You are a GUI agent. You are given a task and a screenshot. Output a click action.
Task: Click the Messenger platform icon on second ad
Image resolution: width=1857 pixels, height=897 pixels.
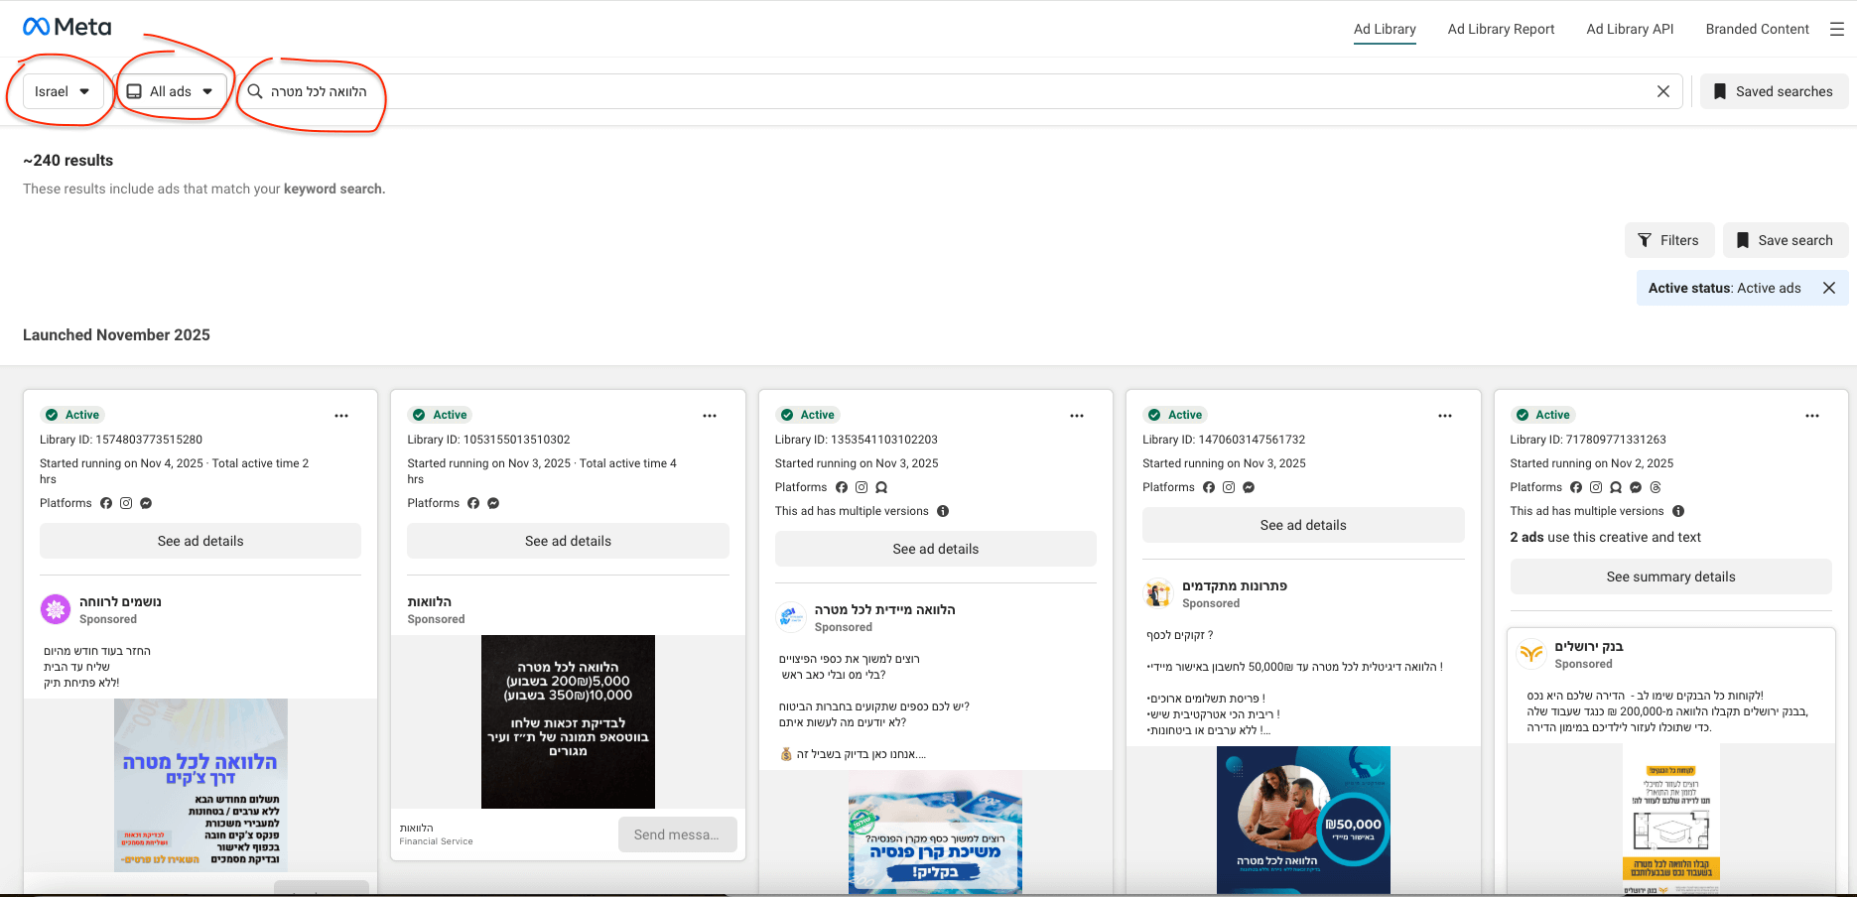coord(492,503)
